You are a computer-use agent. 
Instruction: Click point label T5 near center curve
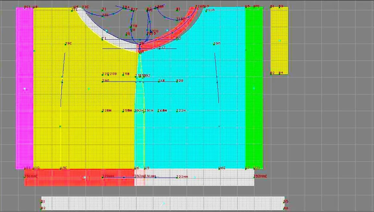pyautogui.click(x=128, y=34)
